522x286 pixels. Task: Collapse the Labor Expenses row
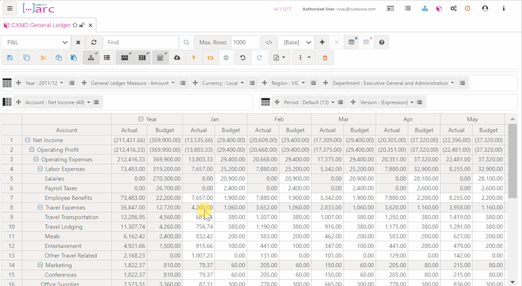pyautogui.click(x=40, y=169)
